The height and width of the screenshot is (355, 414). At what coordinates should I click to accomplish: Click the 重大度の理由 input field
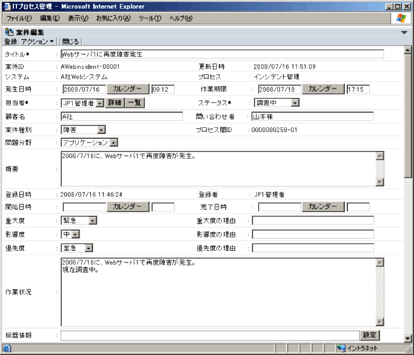[x=313, y=221]
